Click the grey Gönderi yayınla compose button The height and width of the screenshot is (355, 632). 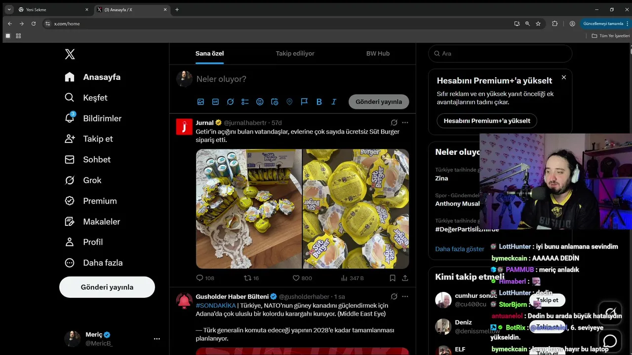pyautogui.click(x=379, y=102)
